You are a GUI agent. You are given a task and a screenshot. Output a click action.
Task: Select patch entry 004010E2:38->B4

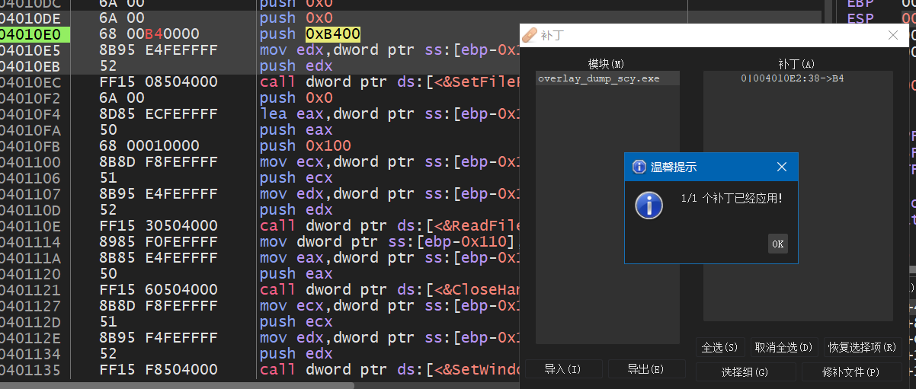pyautogui.click(x=792, y=78)
